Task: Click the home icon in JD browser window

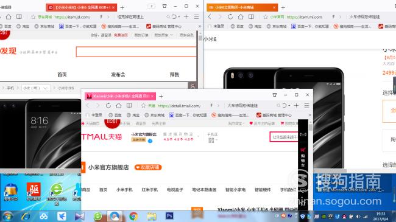Action: coord(9,17)
